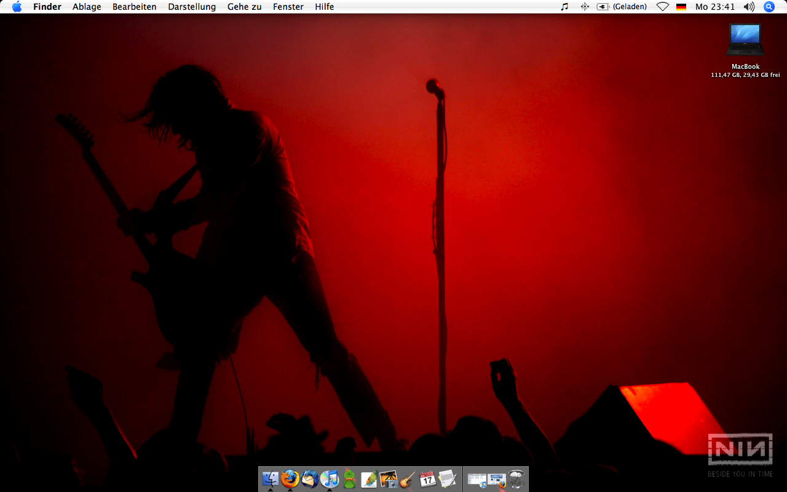
Task: Open the Wi-Fi AirPort status menu
Action: click(662, 7)
